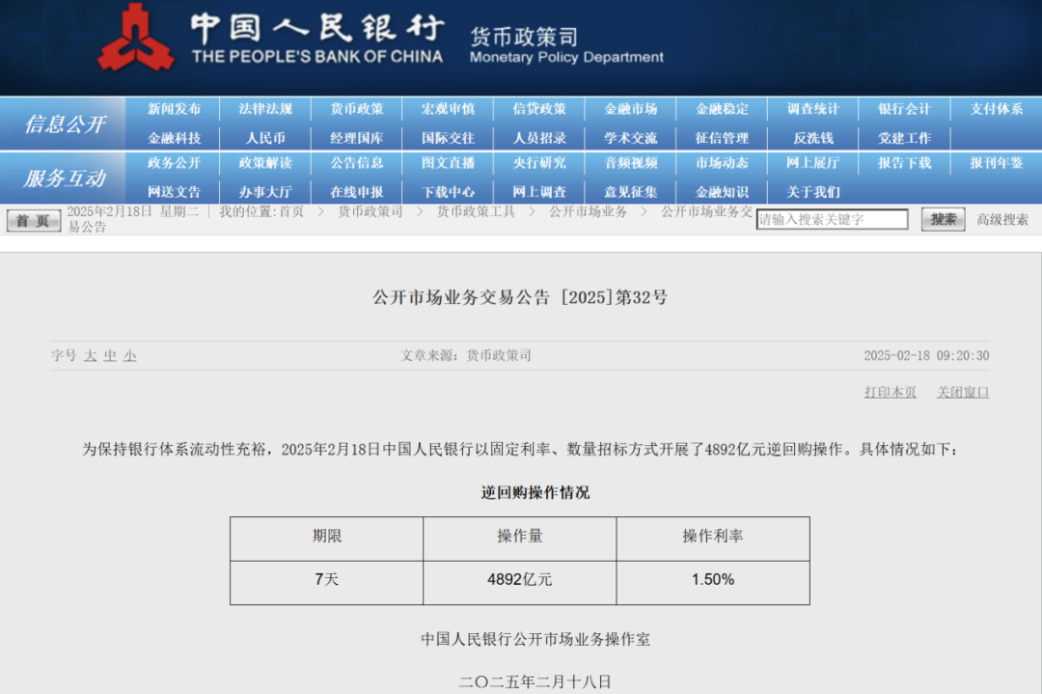This screenshot has height=694, width=1042.
Task: Open 国际交往 navigation item
Action: (448, 138)
